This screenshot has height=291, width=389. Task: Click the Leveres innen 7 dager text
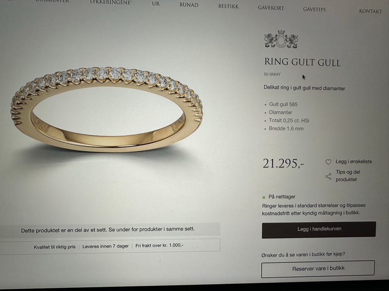coord(105,246)
